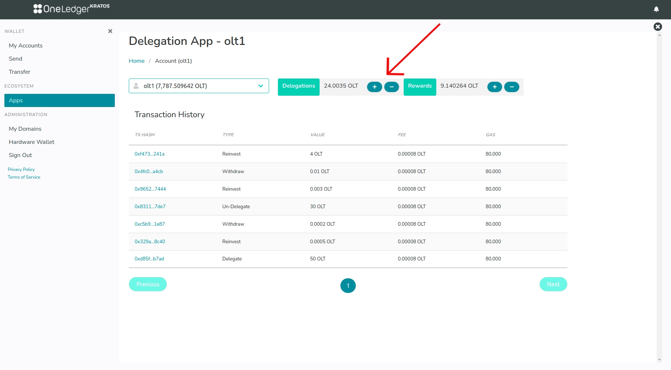Click the minus button next to Delegations
671x370 pixels.
392,87
